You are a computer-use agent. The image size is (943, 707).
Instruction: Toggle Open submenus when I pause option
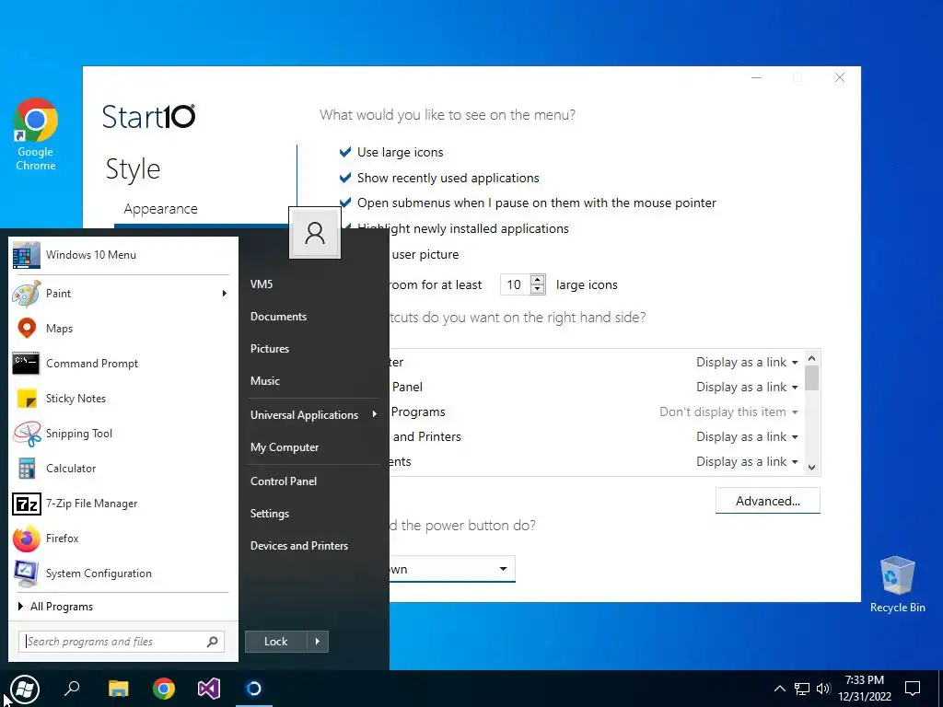point(345,203)
